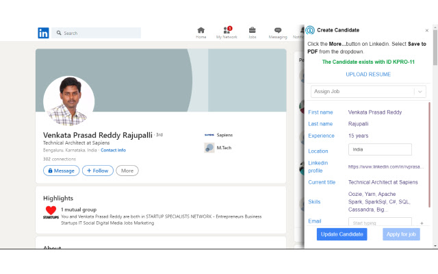Screen dimensions: 438x274
Task: Click 'Technical Architect at Sapiens' headline
Action: click(x=76, y=143)
